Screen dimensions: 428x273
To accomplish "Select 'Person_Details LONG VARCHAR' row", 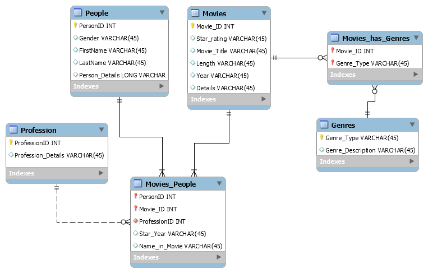I will click(x=119, y=75).
